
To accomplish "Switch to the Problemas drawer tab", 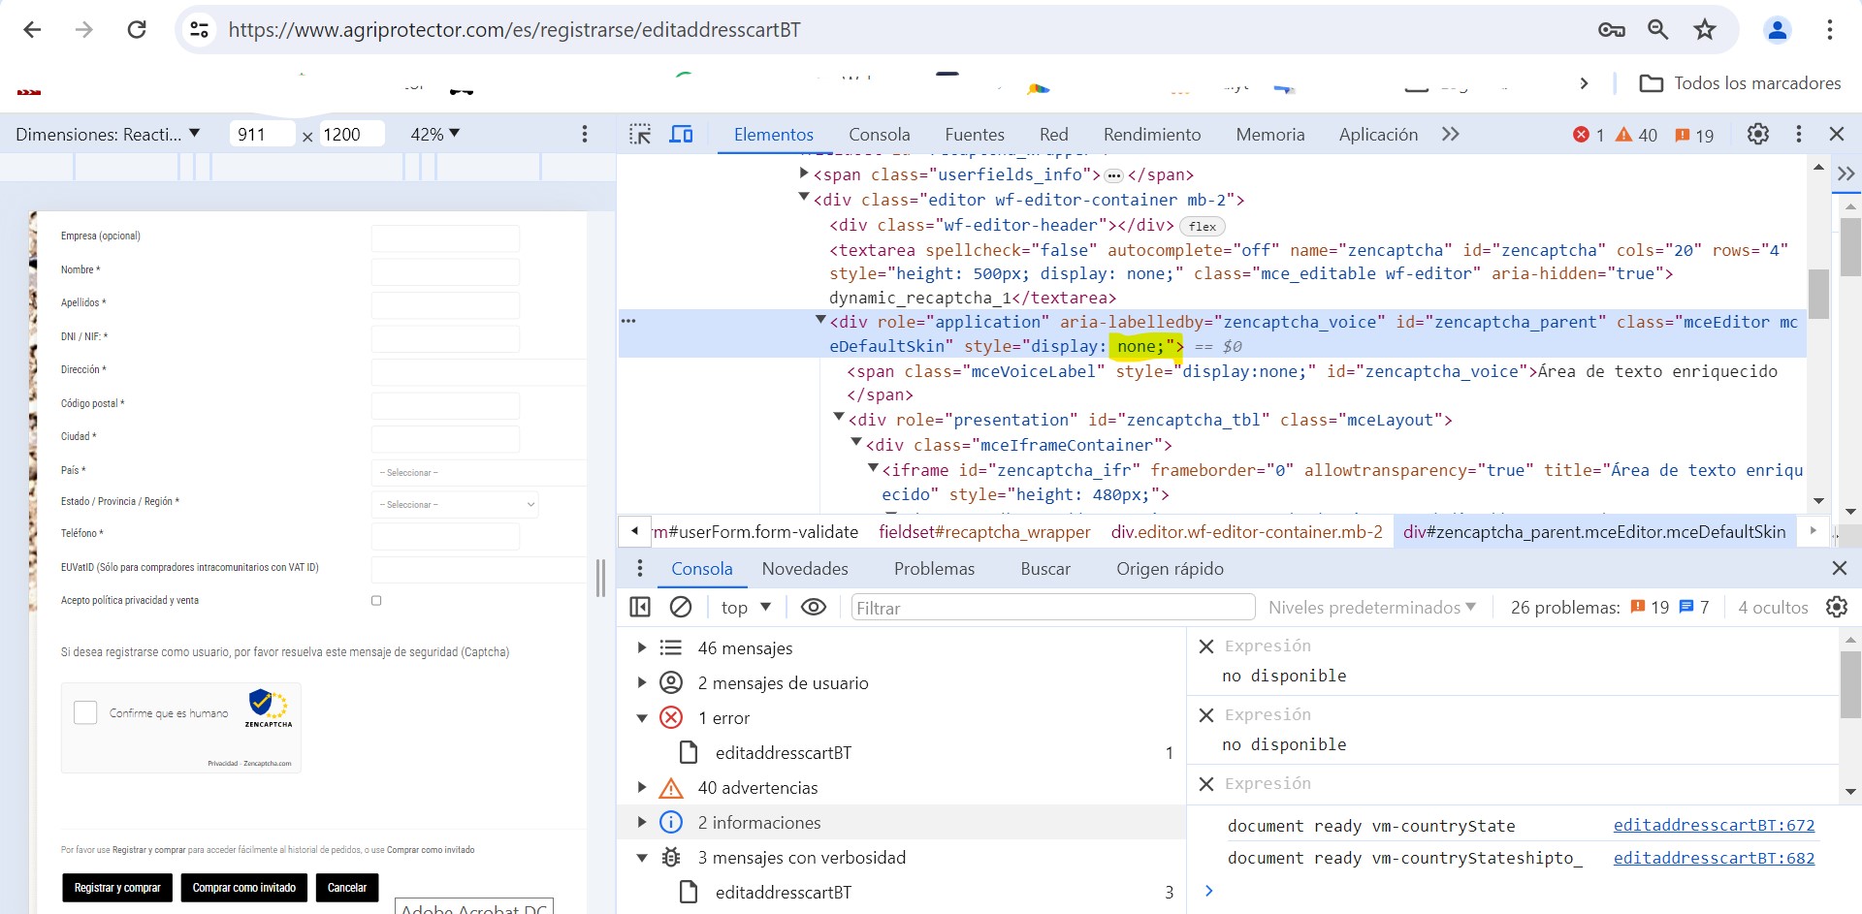I will coord(933,569).
